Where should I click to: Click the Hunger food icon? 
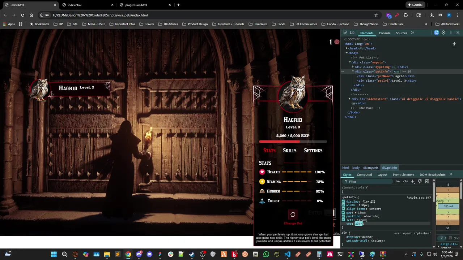pos(262,191)
